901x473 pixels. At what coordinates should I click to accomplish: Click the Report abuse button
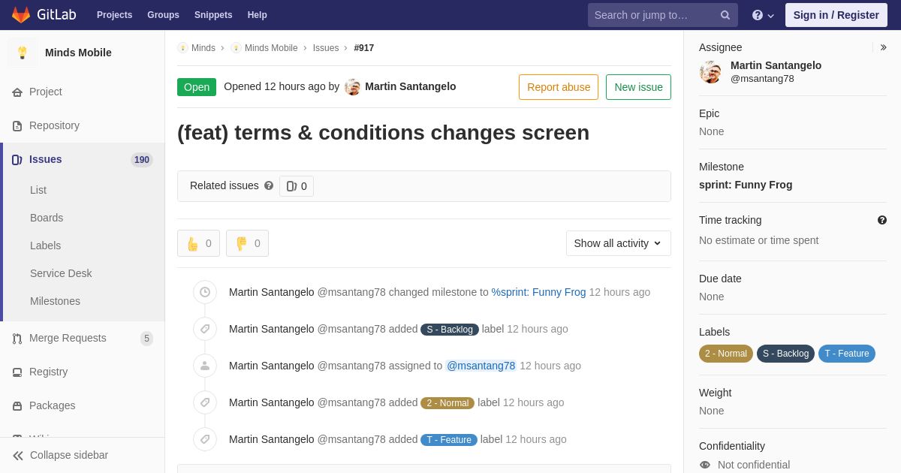click(x=559, y=87)
